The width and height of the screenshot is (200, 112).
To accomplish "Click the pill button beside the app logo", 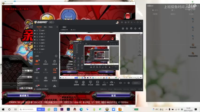I will click(51, 22).
